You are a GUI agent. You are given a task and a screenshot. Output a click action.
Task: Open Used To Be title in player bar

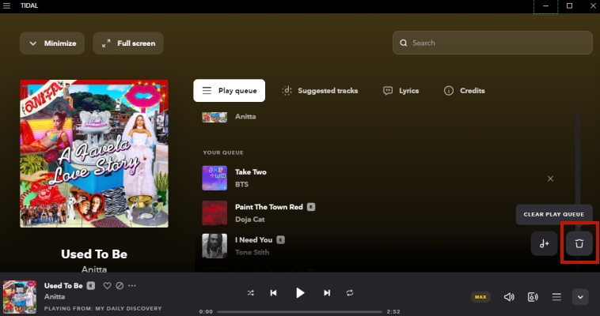pos(63,285)
